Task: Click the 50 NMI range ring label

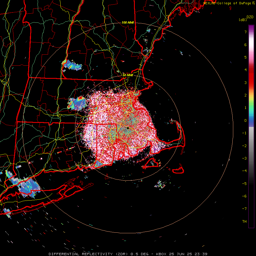Action: tap(128, 75)
